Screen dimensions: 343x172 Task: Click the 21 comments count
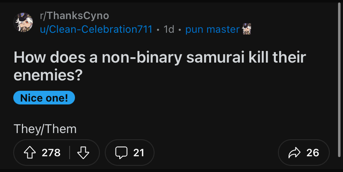(x=139, y=153)
